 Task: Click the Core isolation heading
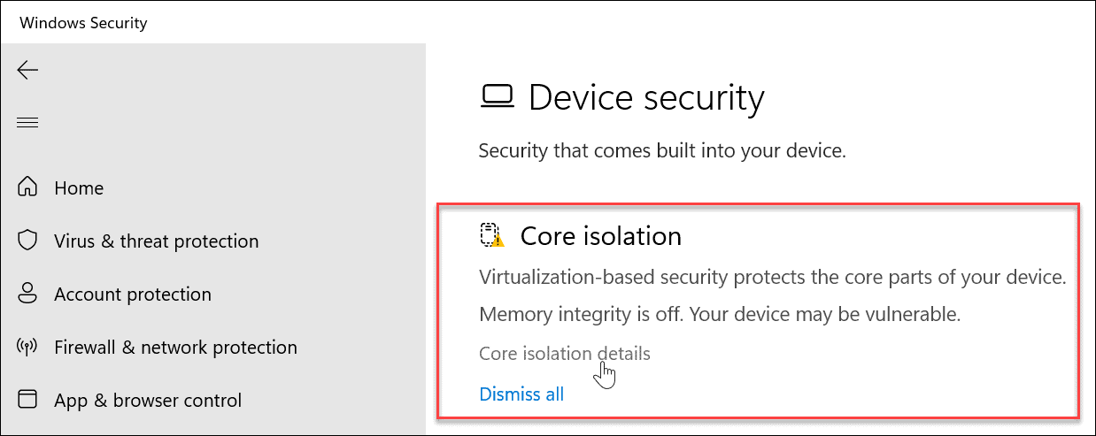coord(600,236)
